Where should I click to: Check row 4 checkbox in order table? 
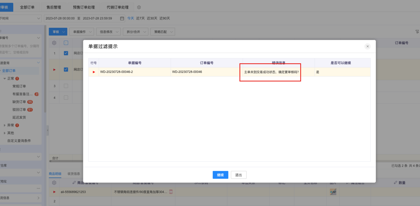click(x=66, y=98)
